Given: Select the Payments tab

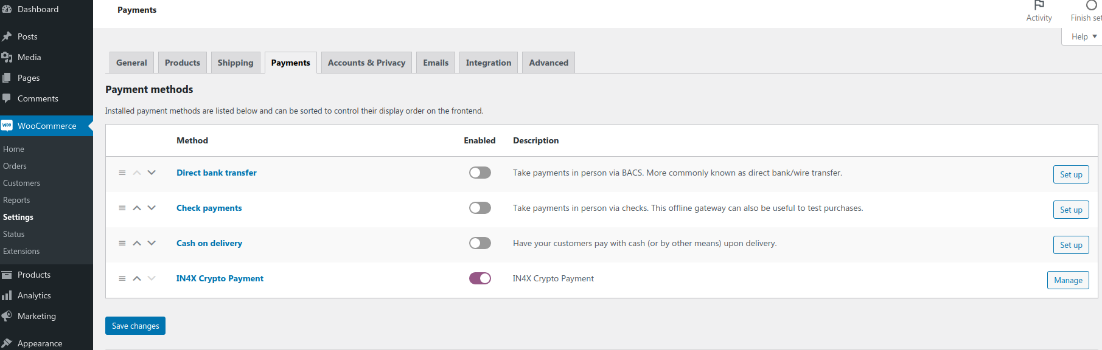Looking at the screenshot, I should click(x=290, y=63).
